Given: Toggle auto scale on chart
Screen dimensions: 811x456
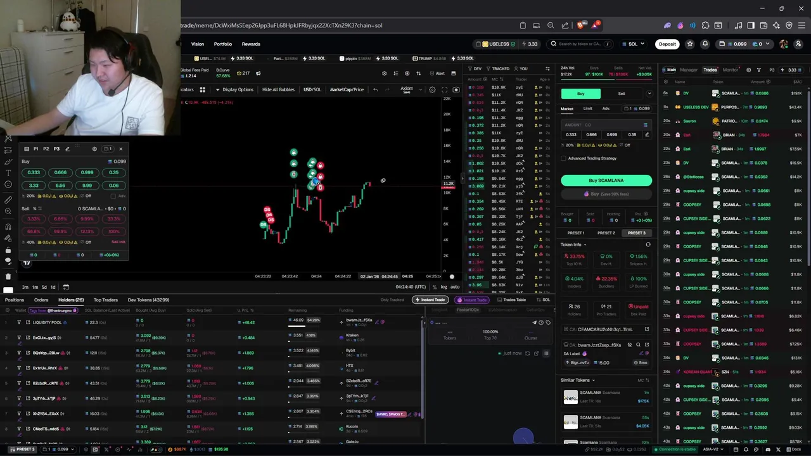Looking at the screenshot, I should click(455, 287).
